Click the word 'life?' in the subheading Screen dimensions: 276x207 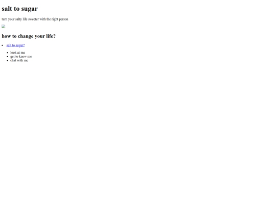[51, 36]
